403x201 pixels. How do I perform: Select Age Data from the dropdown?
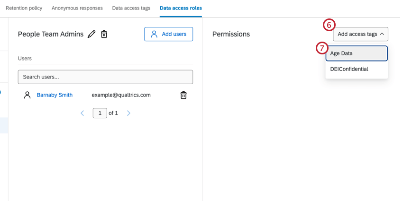click(356, 53)
